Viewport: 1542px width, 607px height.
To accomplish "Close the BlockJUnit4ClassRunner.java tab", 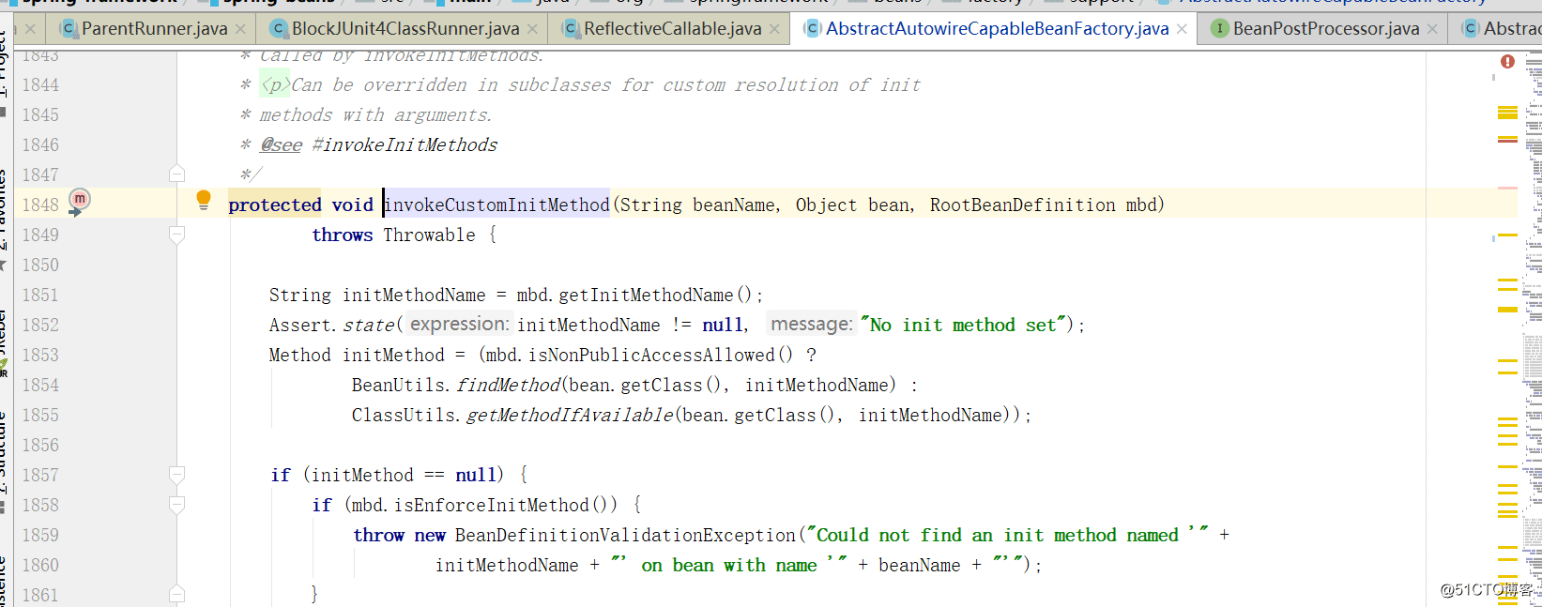I will [x=533, y=29].
